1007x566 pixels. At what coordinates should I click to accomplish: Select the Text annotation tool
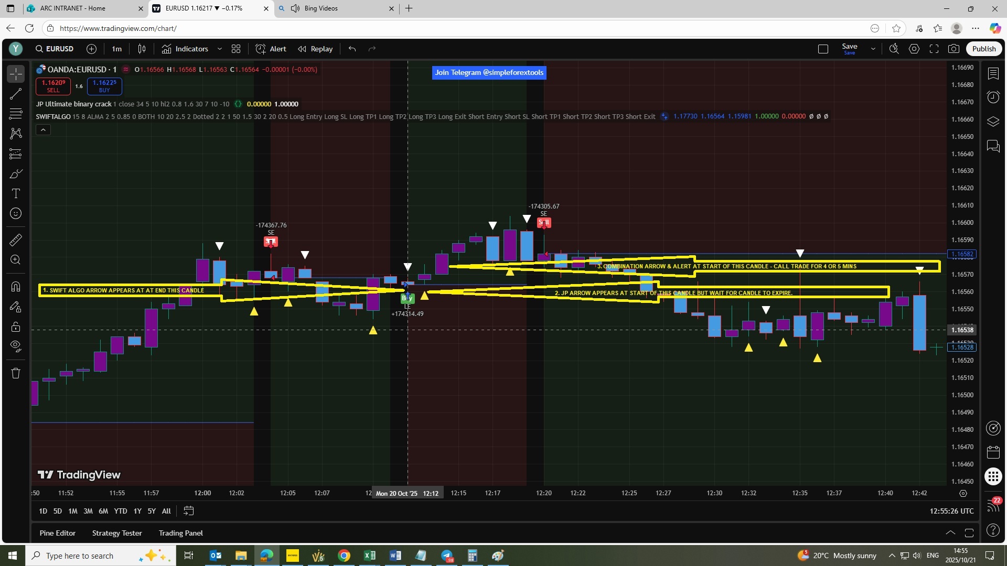[x=16, y=193]
